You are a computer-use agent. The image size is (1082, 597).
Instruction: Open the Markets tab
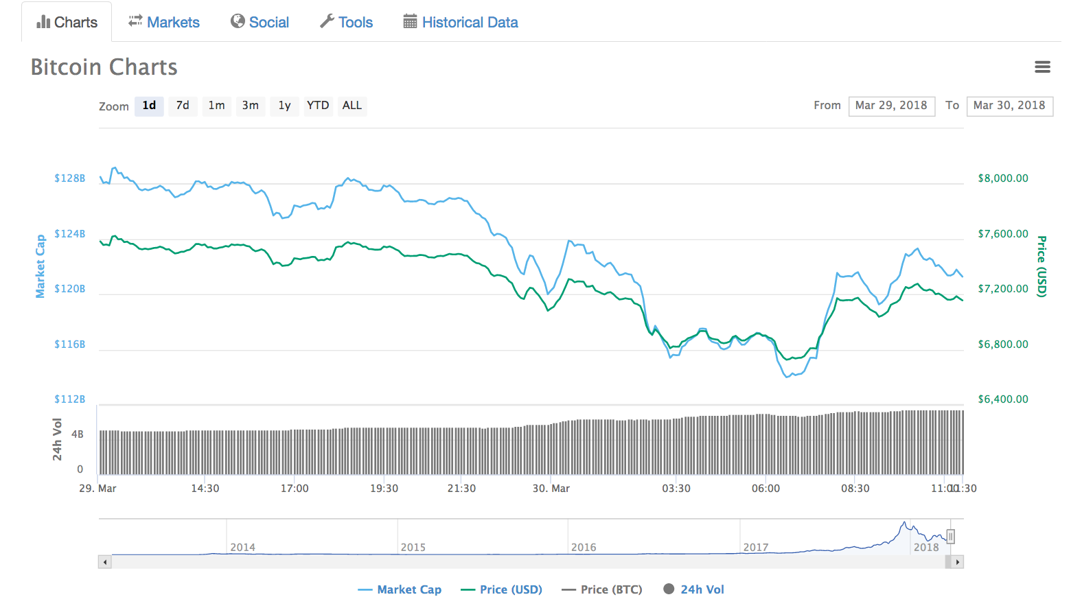[x=164, y=22]
